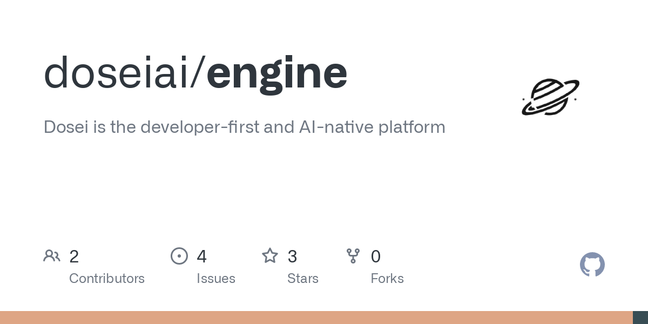Click the Dosei platform description text
Screen dimensions: 648x324
coord(244,127)
